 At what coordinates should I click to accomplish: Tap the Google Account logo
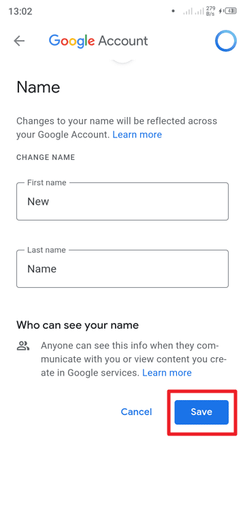pos(98,41)
